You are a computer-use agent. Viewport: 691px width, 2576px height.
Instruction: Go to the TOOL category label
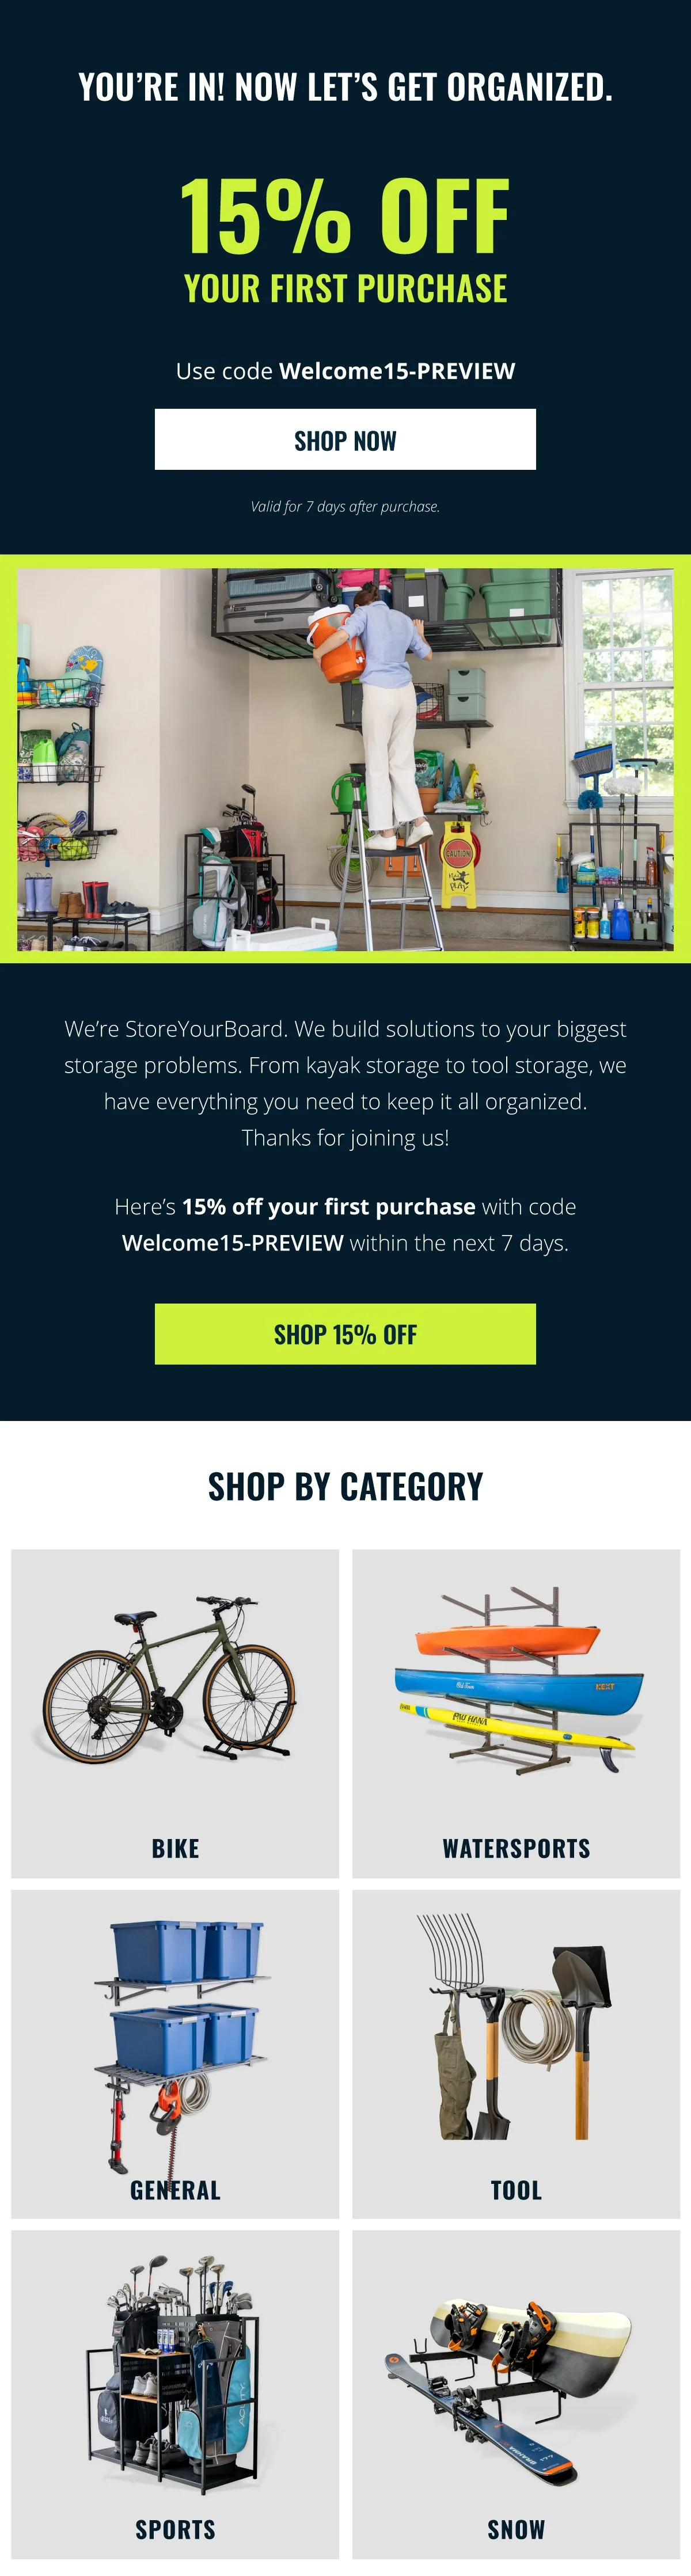516,2189
